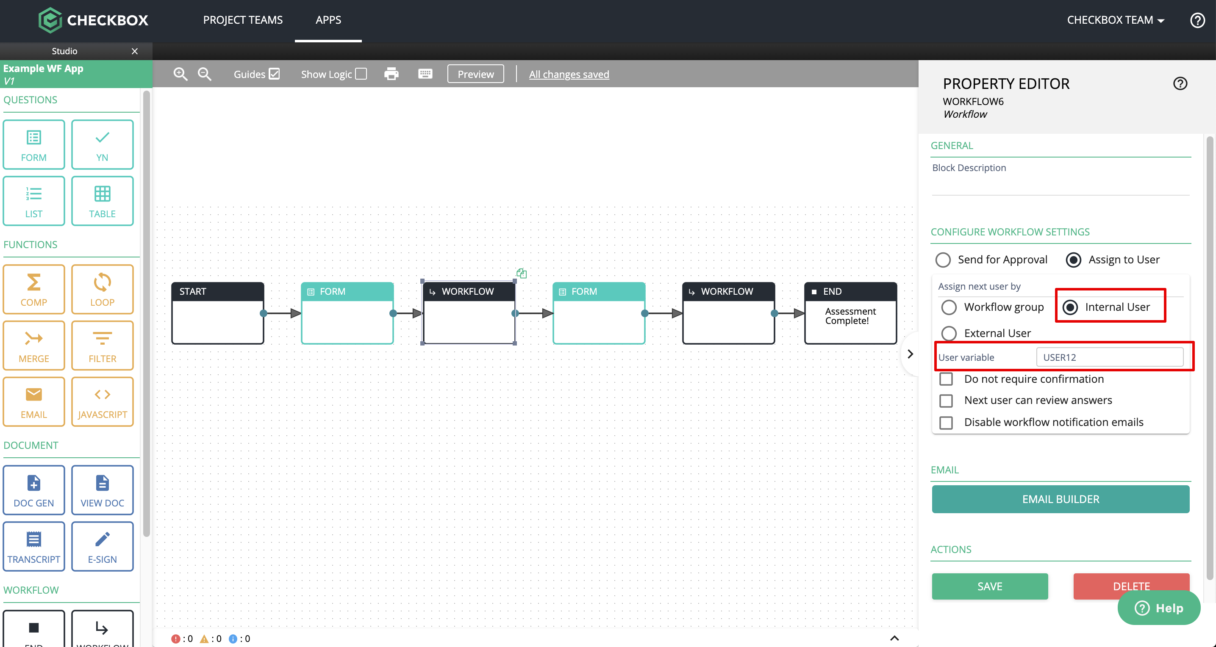1216x647 pixels.
Task: Select the YN question block tool
Action: click(x=103, y=144)
